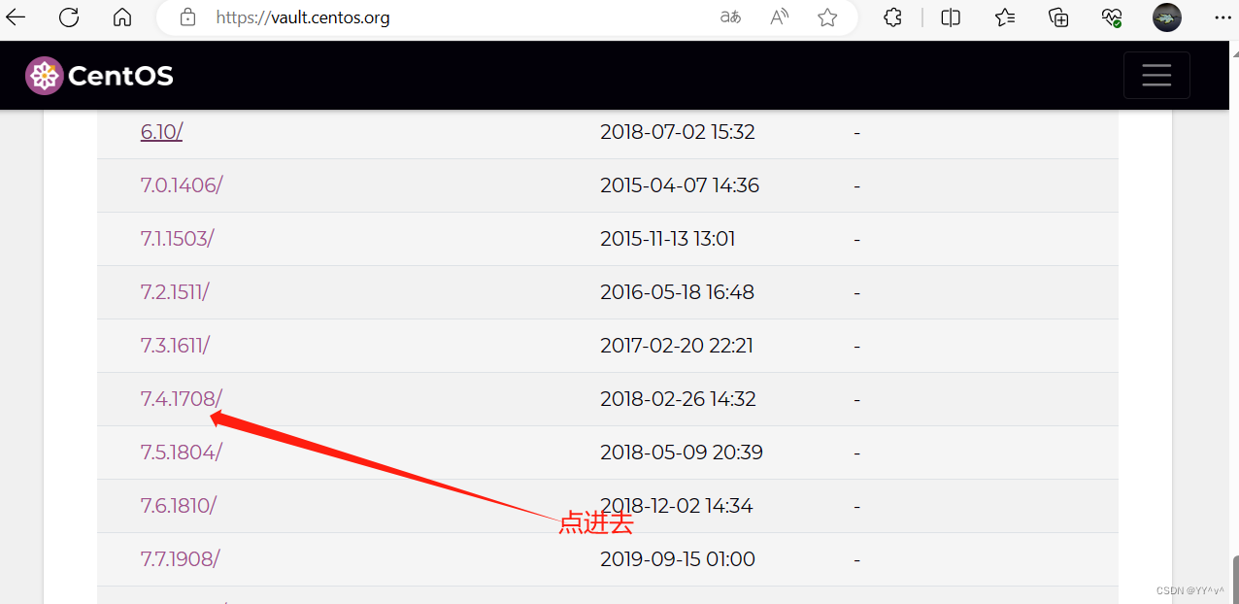Open the 7.4.1708/ directory link

pos(182,399)
